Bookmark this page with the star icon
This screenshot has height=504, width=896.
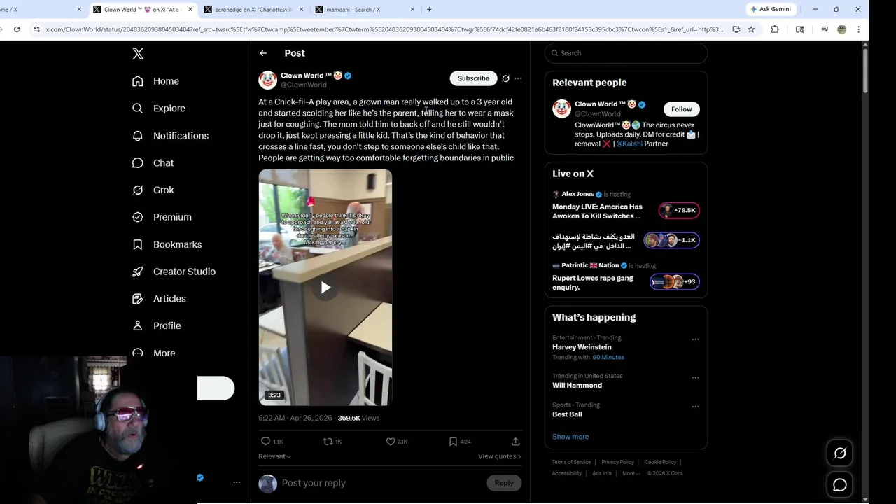pyautogui.click(x=751, y=29)
